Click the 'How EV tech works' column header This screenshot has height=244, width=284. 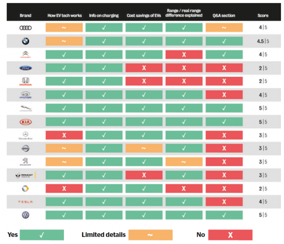pos(65,16)
